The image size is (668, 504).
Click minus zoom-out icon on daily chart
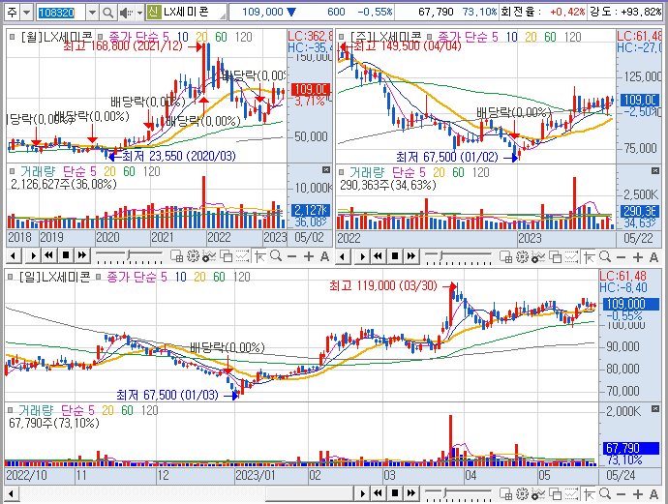[622, 493]
